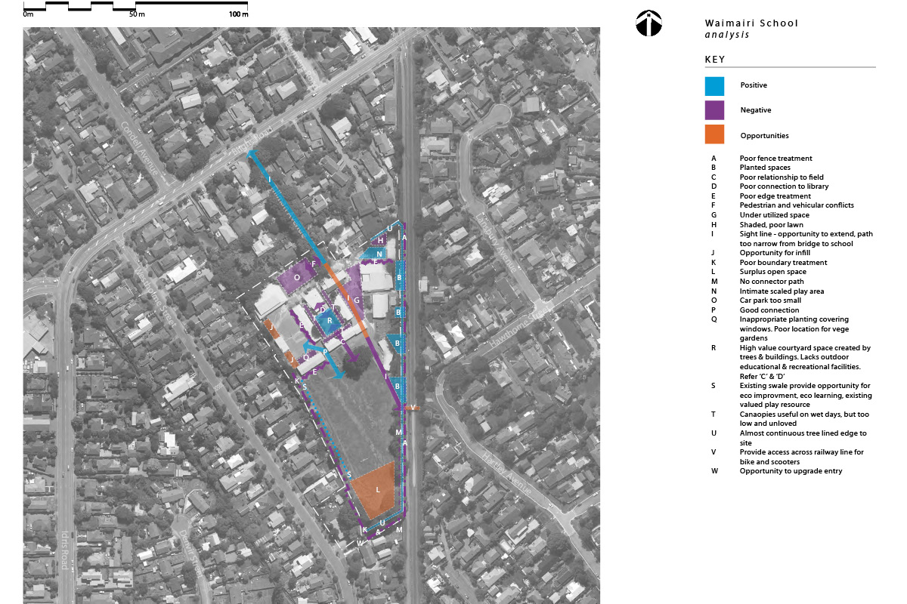Select the blue Positive key swatch
Image resolution: width=907 pixels, height=604 pixels.
714,86
